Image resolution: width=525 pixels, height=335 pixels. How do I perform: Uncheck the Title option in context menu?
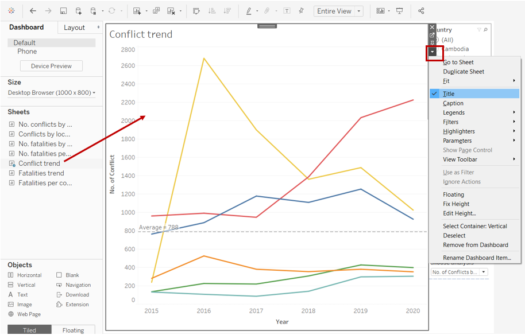click(x=448, y=94)
